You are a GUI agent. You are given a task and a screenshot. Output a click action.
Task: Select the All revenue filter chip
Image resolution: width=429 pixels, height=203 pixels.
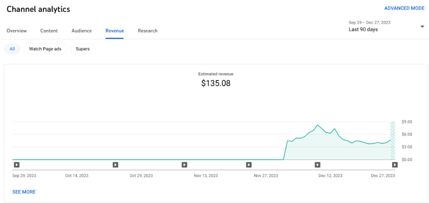[12, 49]
